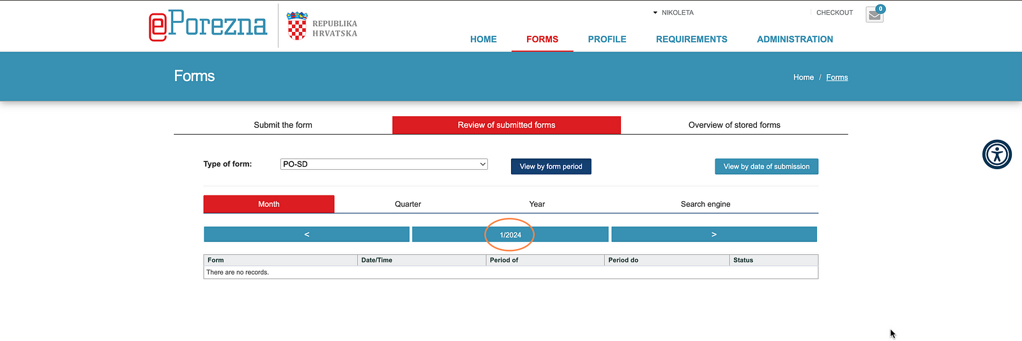This screenshot has height=341, width=1022.
Task: Select the Month period tab
Action: (269, 204)
